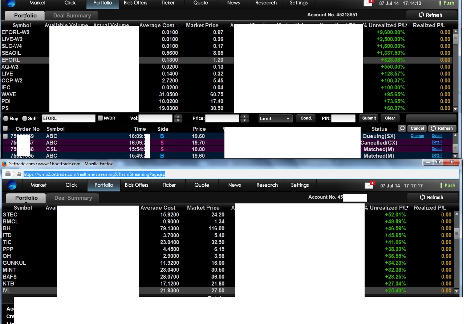Select the Buy radio button
Screen dimensions: 475x324
(x=6, y=118)
